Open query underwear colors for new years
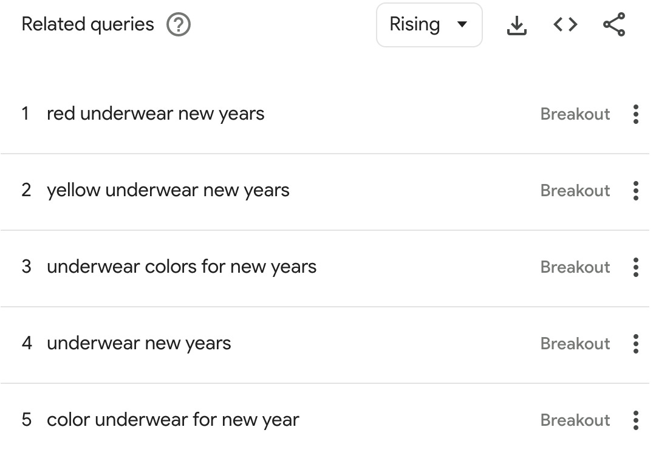Image resolution: width=656 pixels, height=458 pixels. (182, 267)
